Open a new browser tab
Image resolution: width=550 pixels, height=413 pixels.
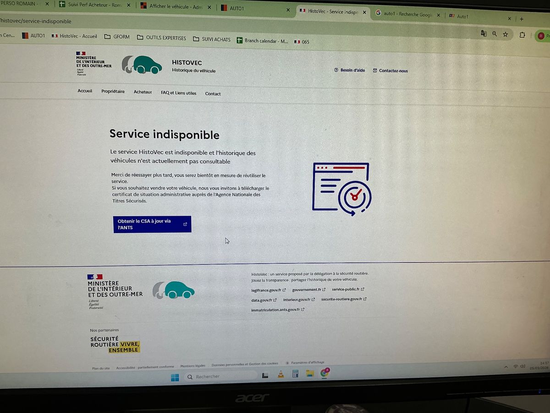522,19
